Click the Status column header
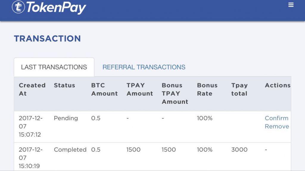Image resolution: width=305 pixels, height=171 pixels. (x=64, y=85)
